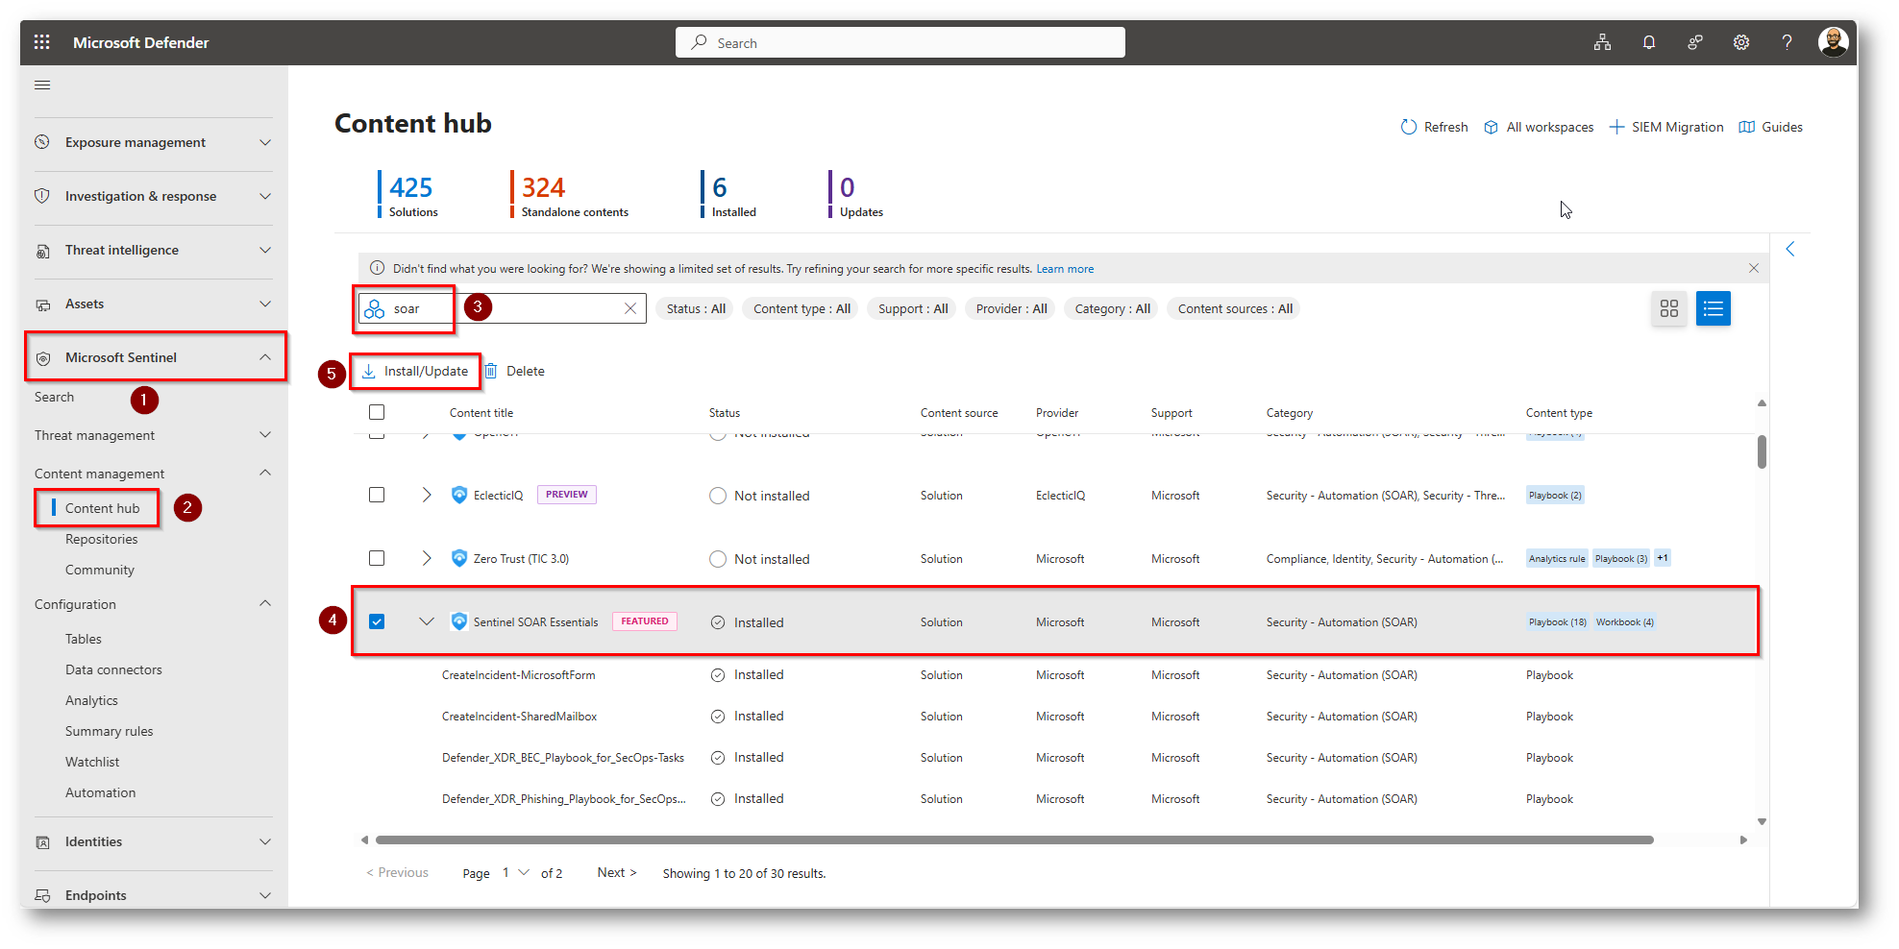Open settings gear in top bar
Screen dimensions: 1899x949
tap(1740, 42)
